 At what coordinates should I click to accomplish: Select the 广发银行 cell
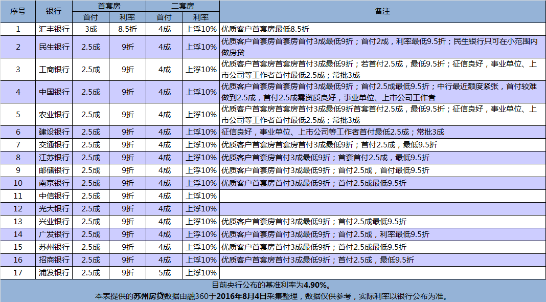(x=54, y=234)
